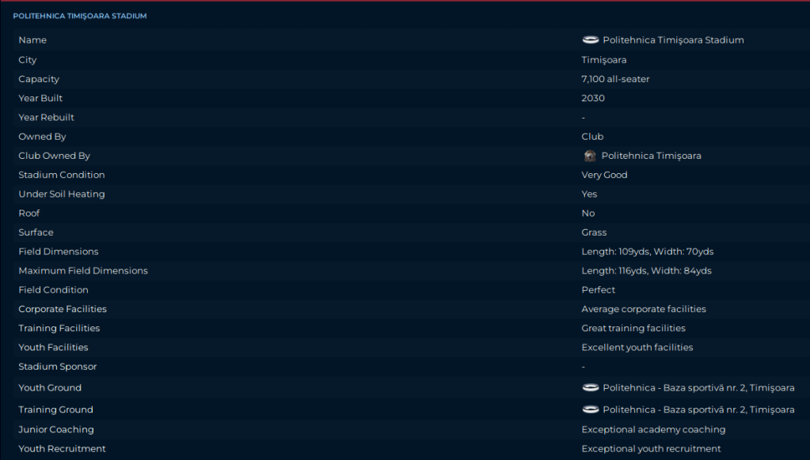Click the 7,100 all-seater capacity value
Viewport: 810px width, 460px height.
pyautogui.click(x=615, y=79)
